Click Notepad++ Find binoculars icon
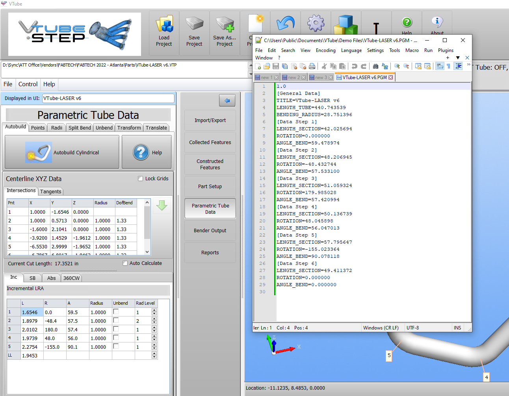 click(375, 66)
